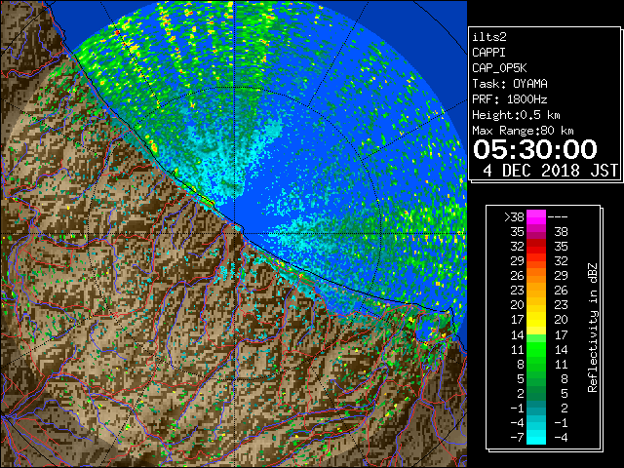Click the 'Reflectivity in dBZ' legend title

click(x=593, y=328)
